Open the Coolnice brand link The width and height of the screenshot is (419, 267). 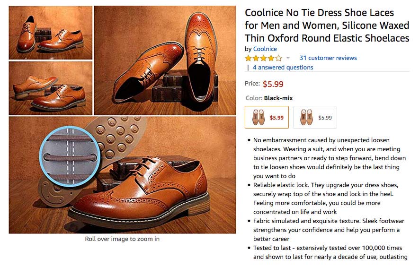[x=265, y=49]
